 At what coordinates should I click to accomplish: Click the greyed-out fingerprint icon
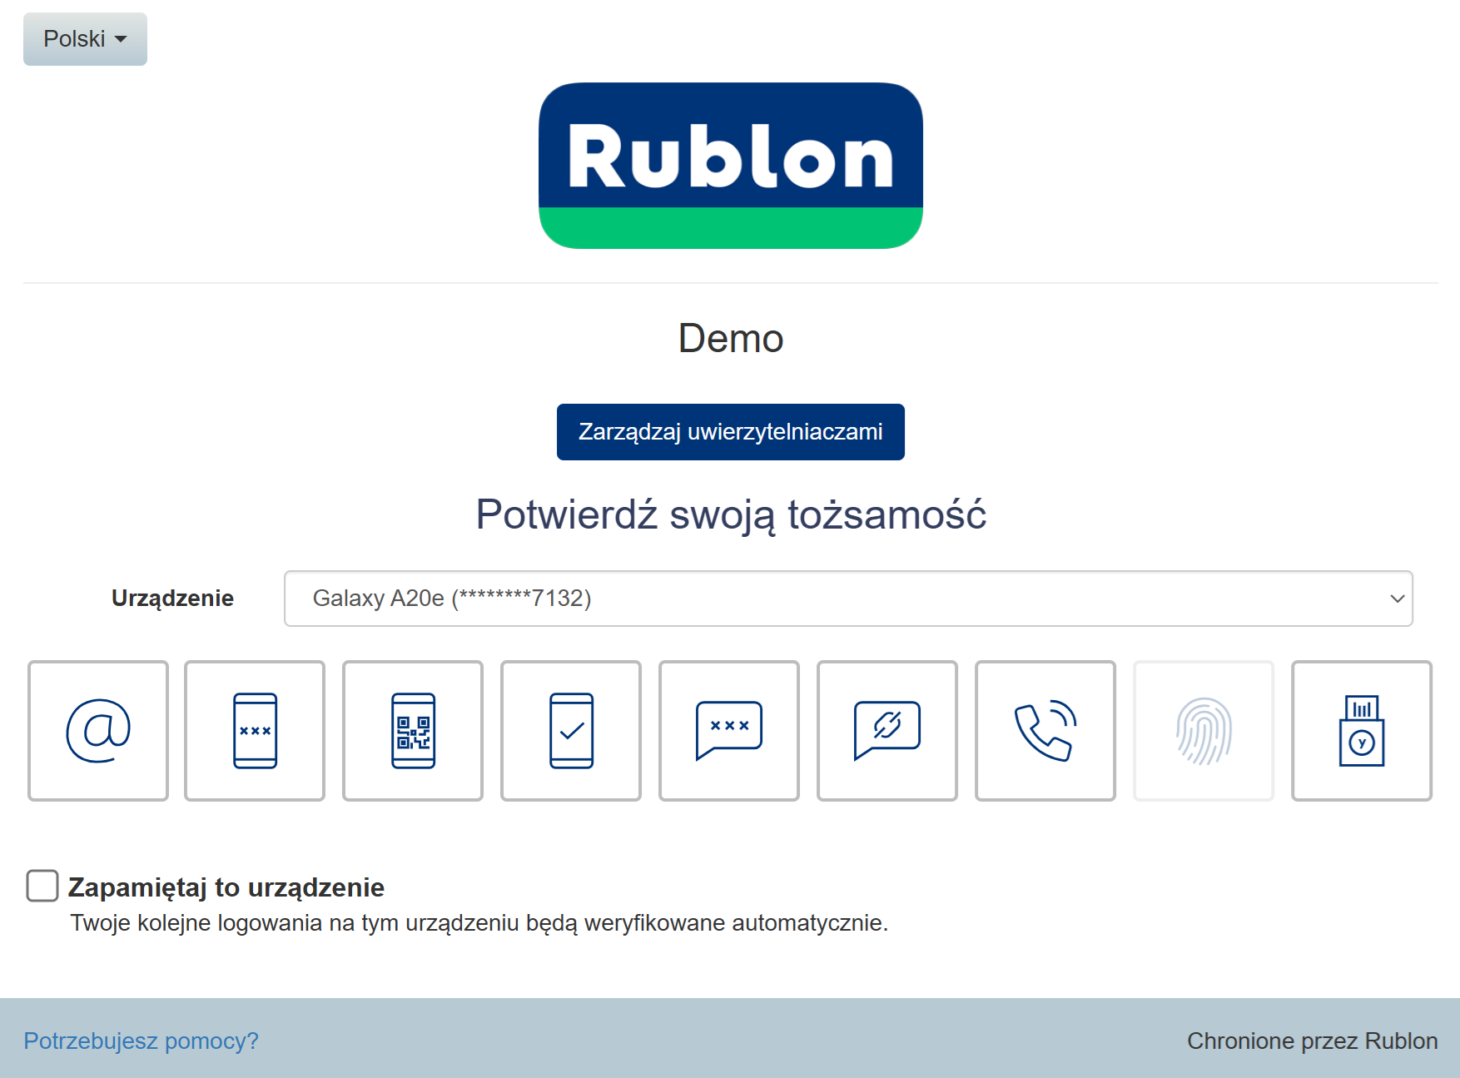(1204, 731)
